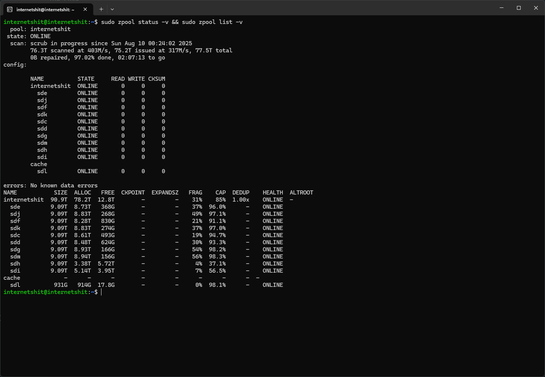545x377 pixels.
Task: Click the CKSUM column header
Action: pyautogui.click(x=156, y=79)
